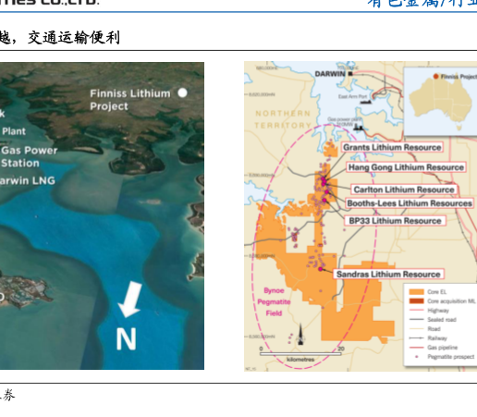Viewport: 477px width, 417px height.
Task: Click the "Road" legend entry
Action: point(425,329)
